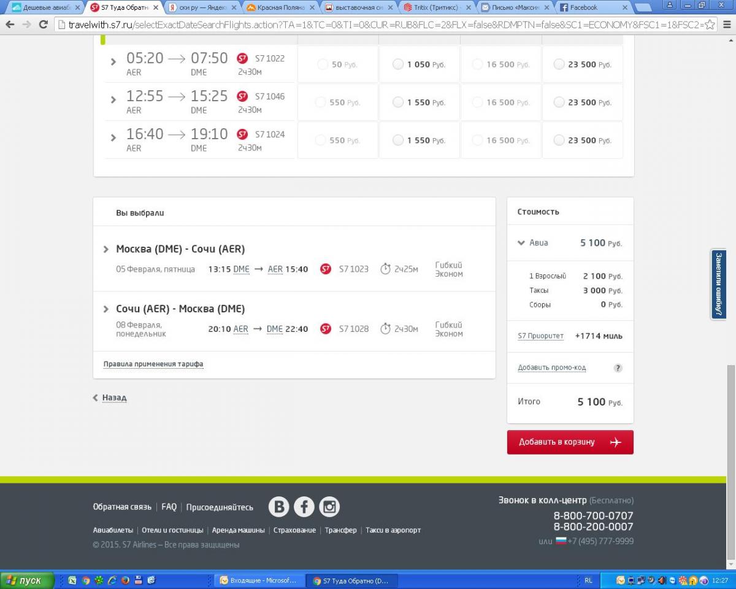736x589 pixels.
Task: Click the clock icon next to 2ч30м of S7 1028
Action: coord(385,329)
